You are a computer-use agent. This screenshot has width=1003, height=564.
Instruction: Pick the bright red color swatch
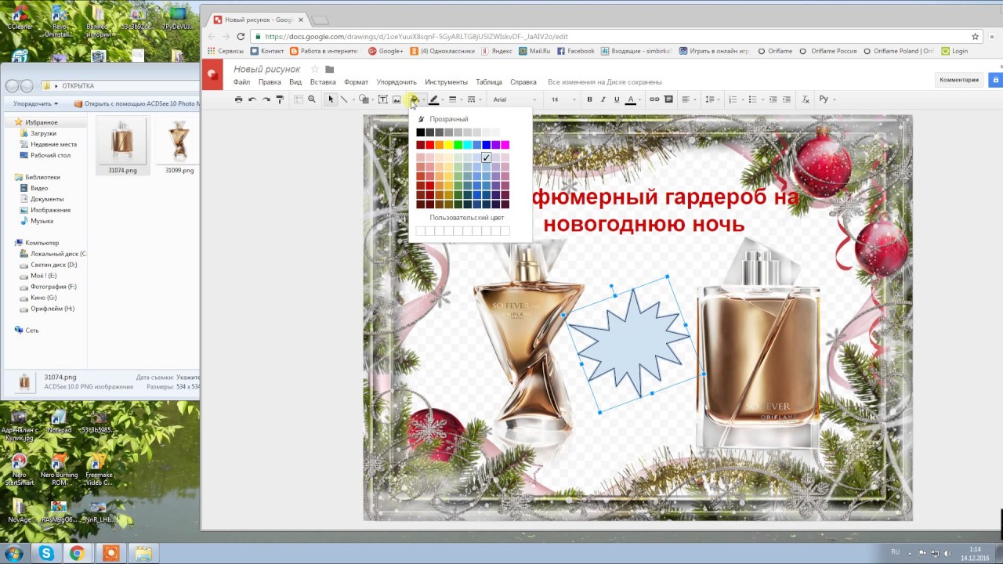point(430,145)
